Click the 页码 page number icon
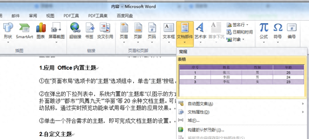309x139 pixels. click(152, 28)
